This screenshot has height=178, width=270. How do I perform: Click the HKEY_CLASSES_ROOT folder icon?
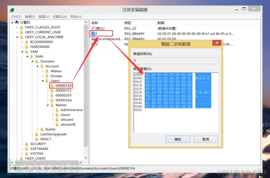click(x=22, y=27)
